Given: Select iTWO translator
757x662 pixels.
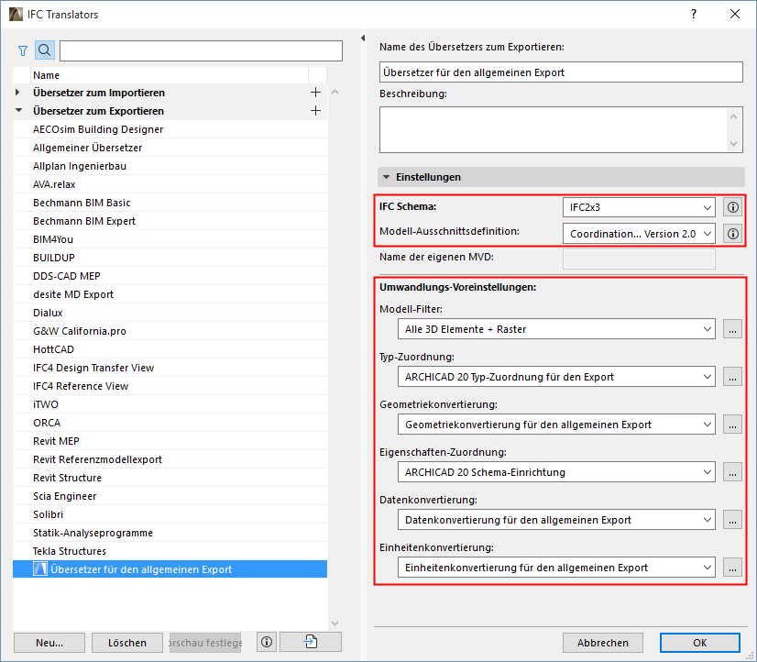Looking at the screenshot, I should 170,404.
